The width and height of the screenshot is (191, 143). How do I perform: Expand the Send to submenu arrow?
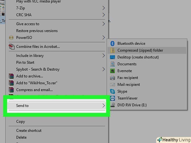pyautogui.click(x=104, y=106)
